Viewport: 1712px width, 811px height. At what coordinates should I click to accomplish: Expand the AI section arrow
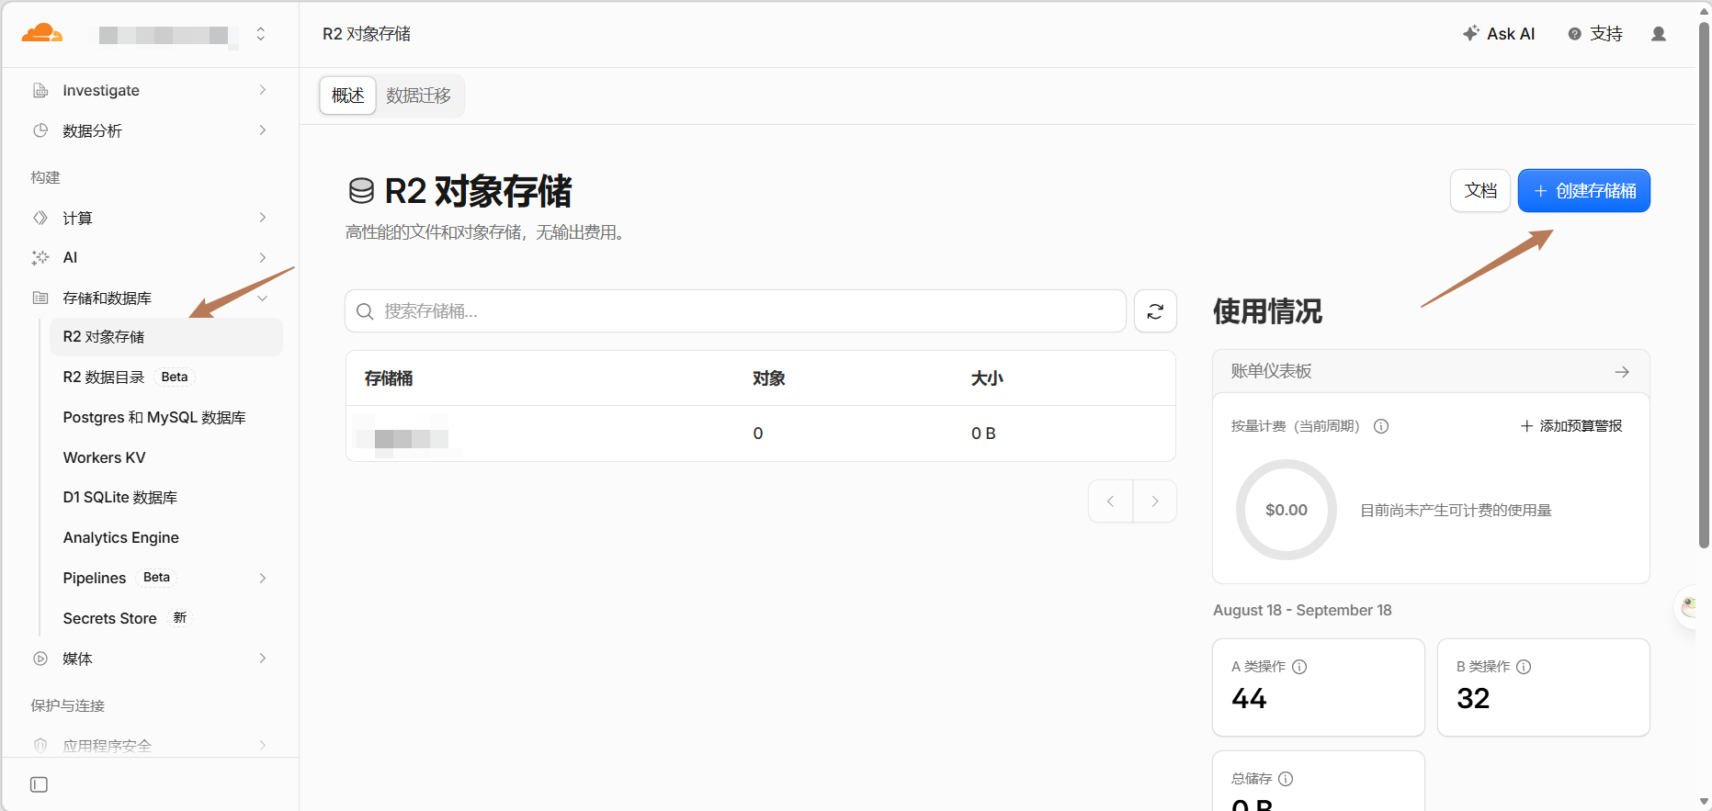click(263, 257)
